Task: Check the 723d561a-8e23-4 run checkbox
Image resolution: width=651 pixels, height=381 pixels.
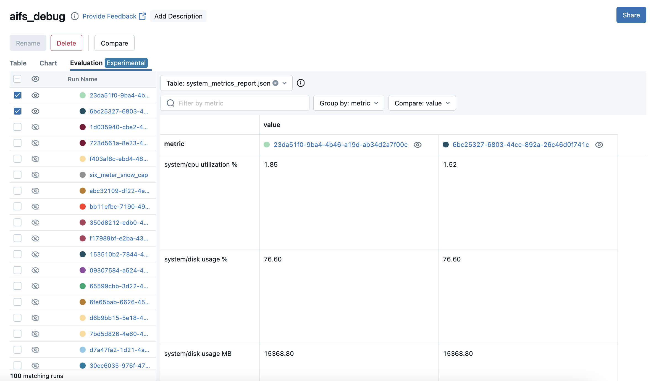Action: click(17, 143)
